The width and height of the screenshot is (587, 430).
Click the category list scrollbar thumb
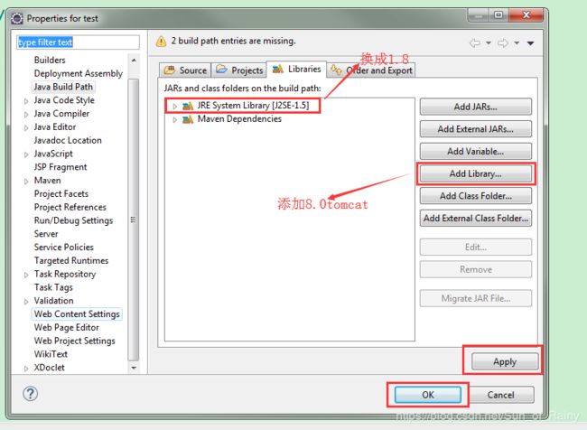[x=134, y=220]
